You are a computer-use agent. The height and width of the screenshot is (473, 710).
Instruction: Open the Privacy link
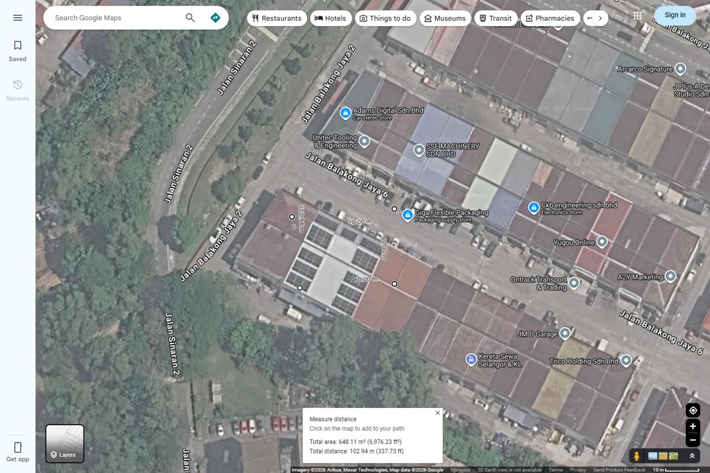(578, 470)
